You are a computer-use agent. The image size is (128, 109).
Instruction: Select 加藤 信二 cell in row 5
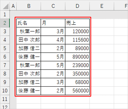[29, 48]
